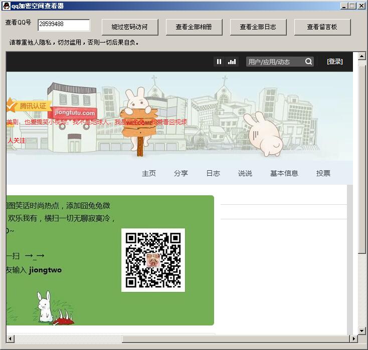Switch to the 日志 tab

[x=213, y=173]
